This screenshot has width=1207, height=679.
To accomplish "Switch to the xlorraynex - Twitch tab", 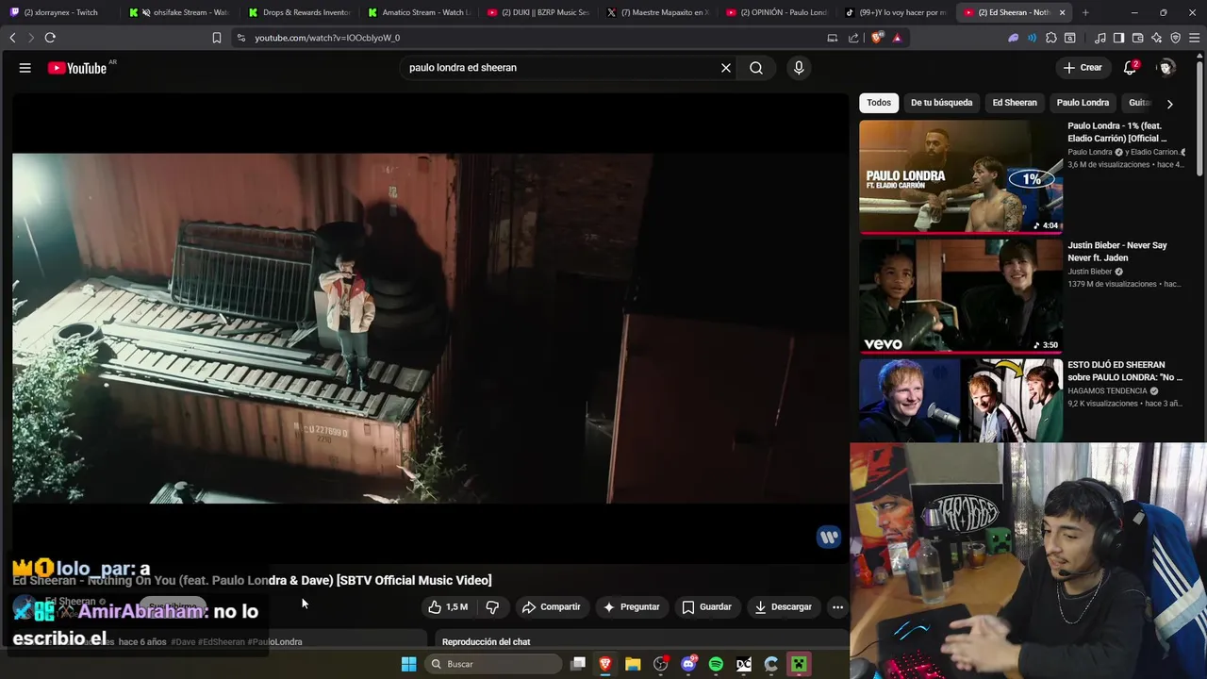I will coord(59,12).
